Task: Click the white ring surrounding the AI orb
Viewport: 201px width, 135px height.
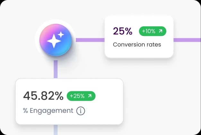Action: 55,23
